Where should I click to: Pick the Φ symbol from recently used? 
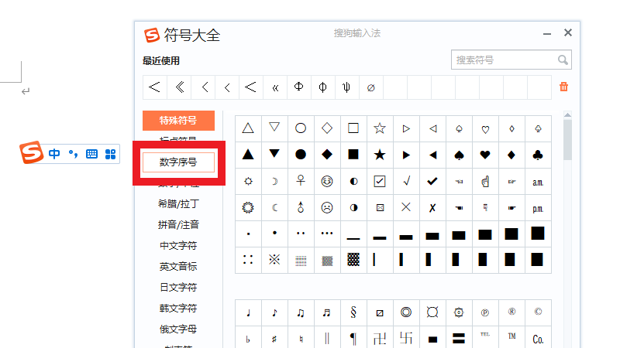(298, 87)
